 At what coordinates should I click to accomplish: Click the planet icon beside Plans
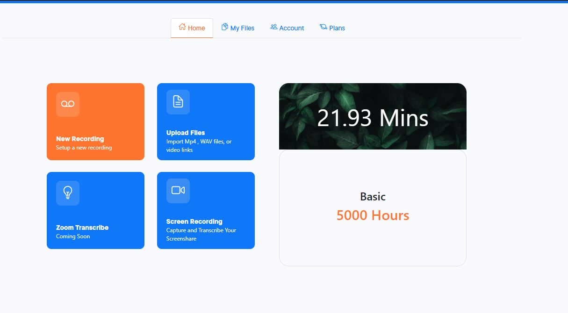[324, 27]
